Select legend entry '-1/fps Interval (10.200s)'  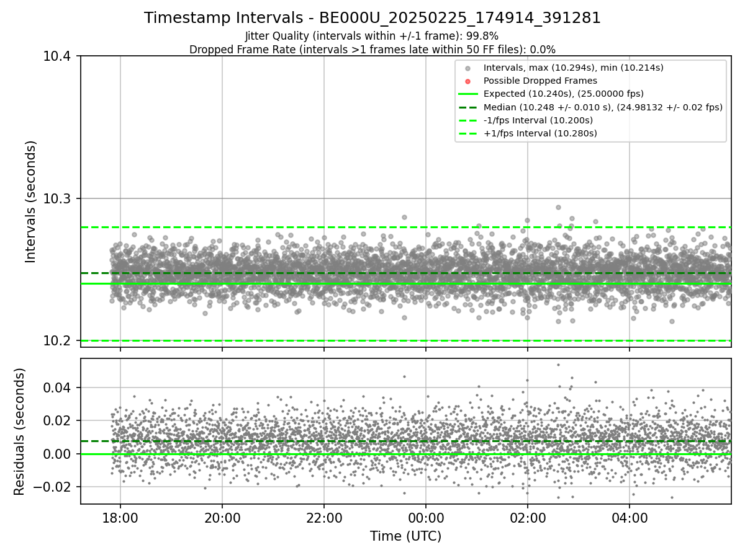coord(538,120)
